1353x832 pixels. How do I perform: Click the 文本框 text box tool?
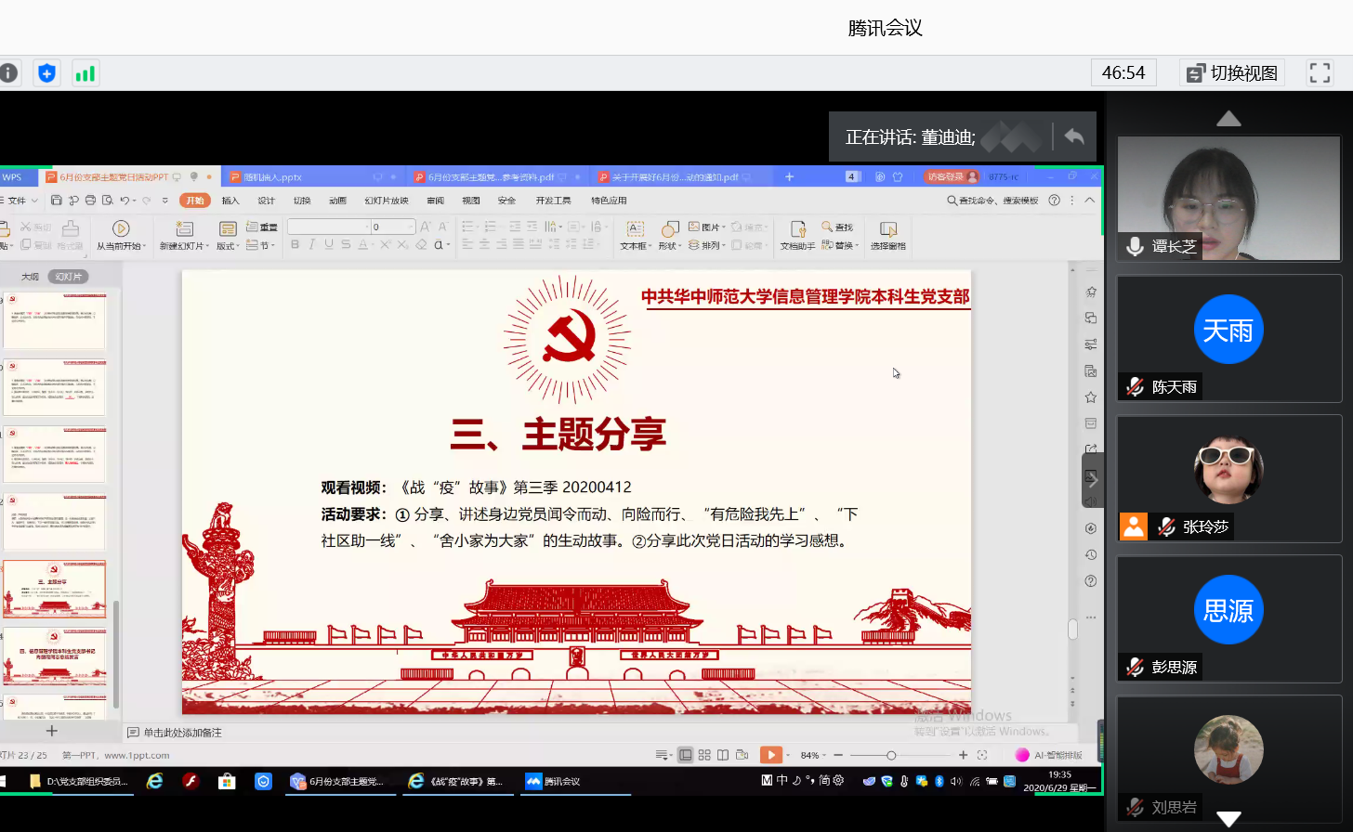(635, 236)
